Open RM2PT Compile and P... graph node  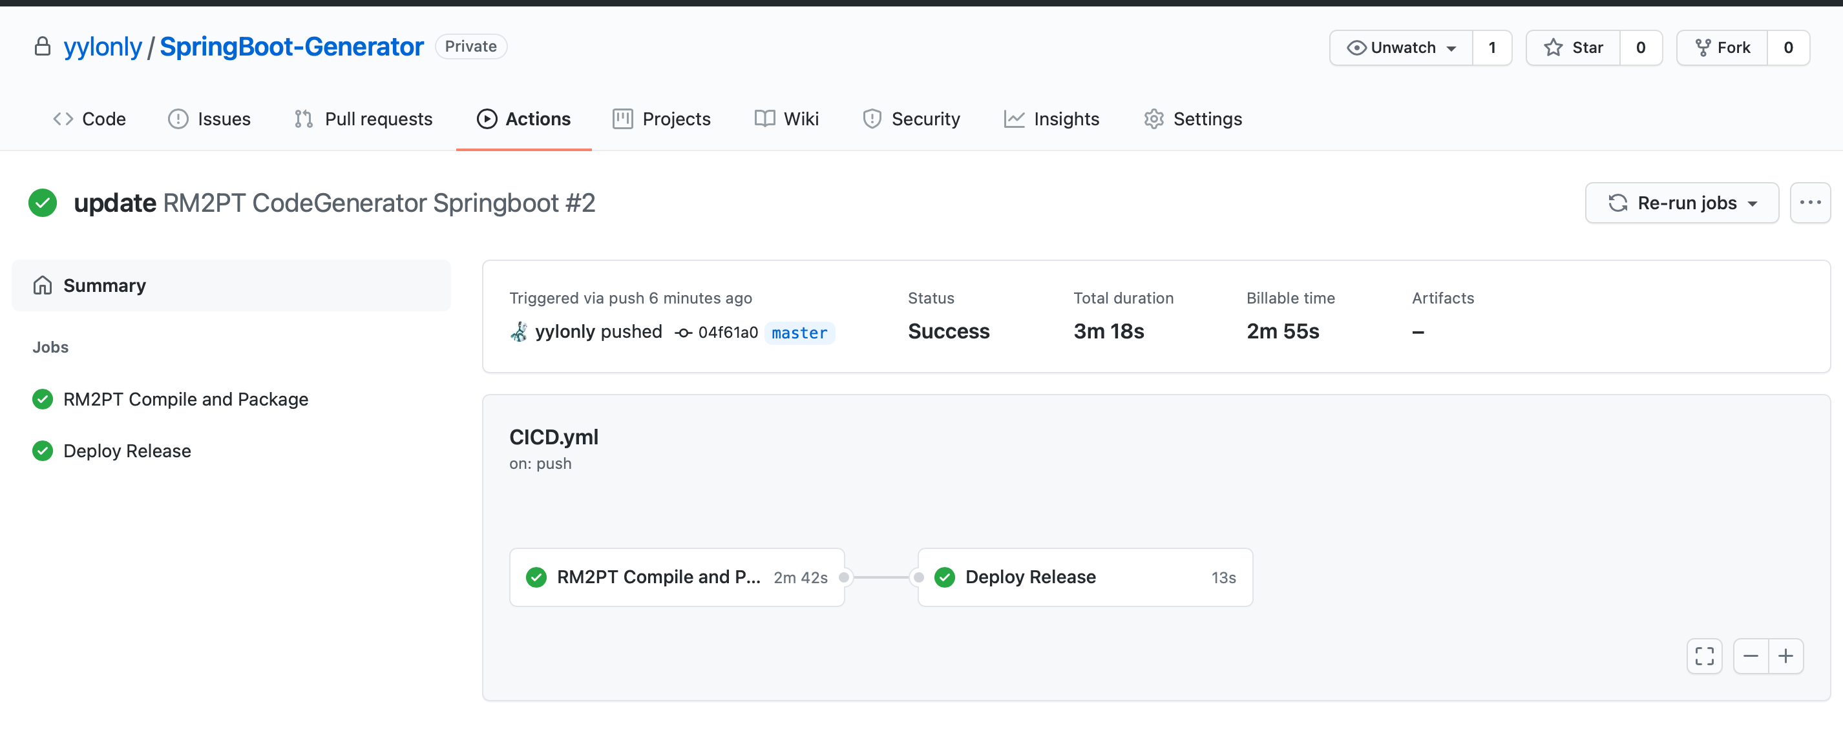(677, 577)
